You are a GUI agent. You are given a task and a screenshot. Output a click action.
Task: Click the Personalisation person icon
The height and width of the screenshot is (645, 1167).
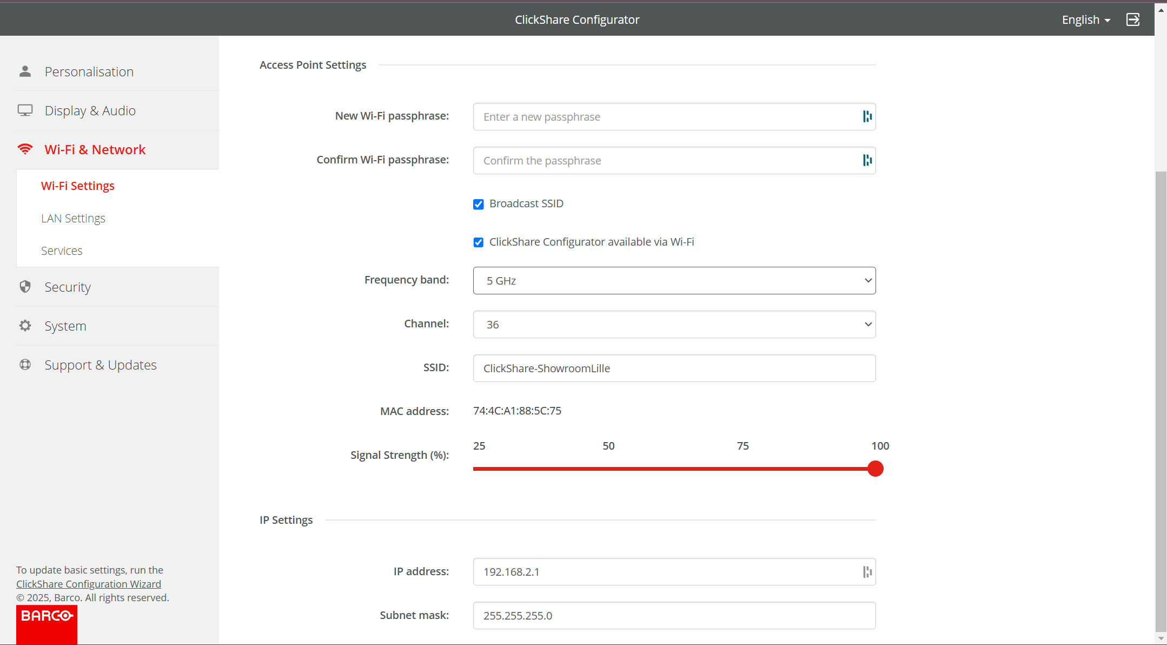(x=25, y=71)
